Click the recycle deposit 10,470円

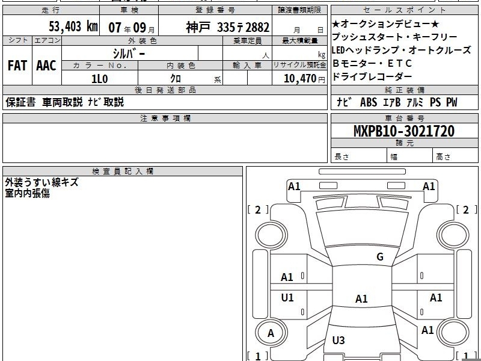(304, 79)
